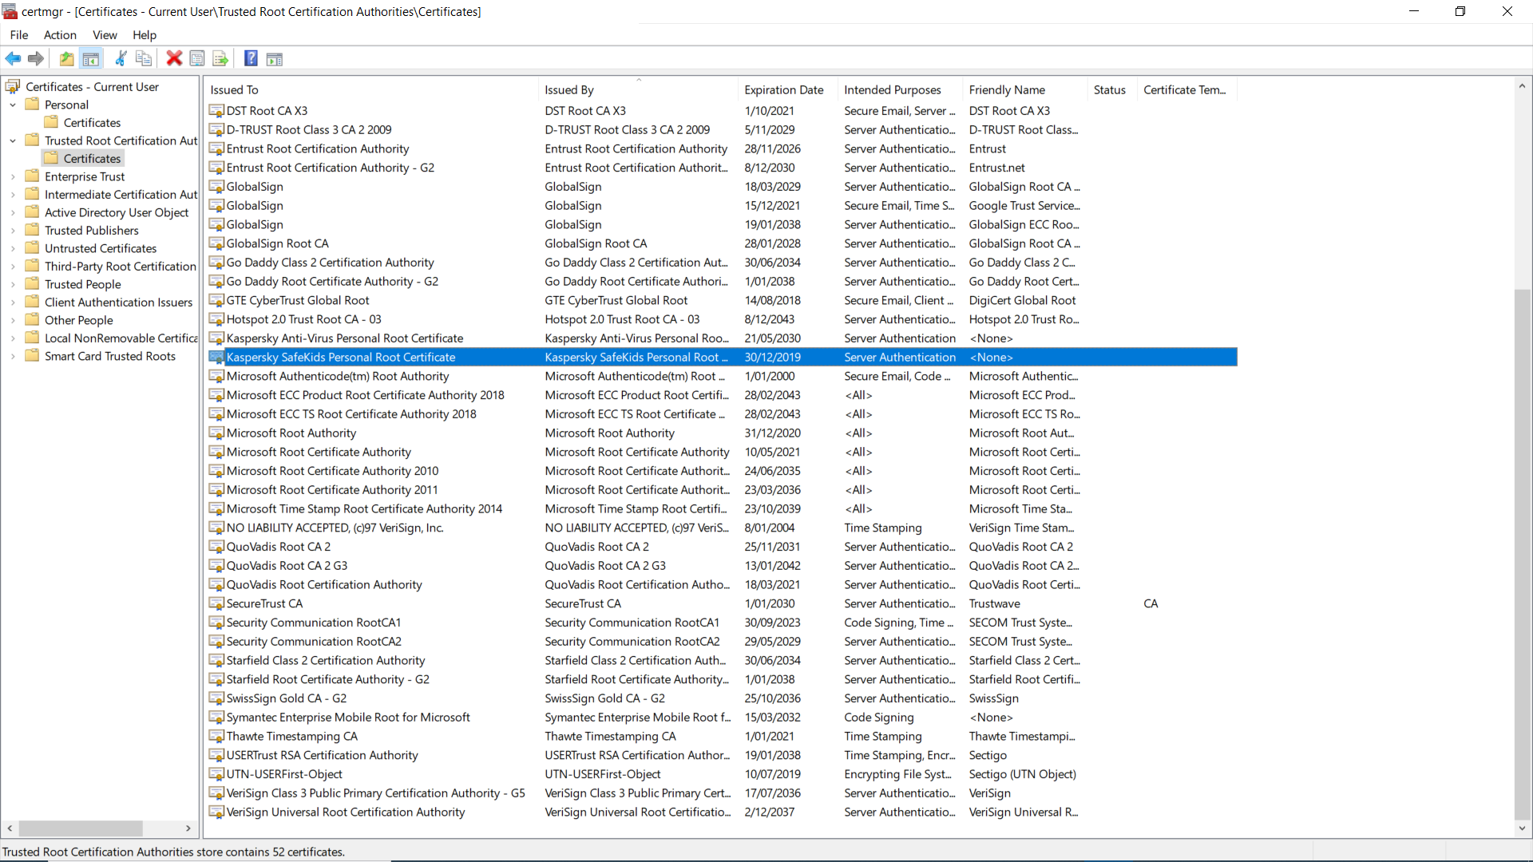This screenshot has width=1533, height=862.
Task: Click the Cut scissors icon
Action: click(x=121, y=58)
